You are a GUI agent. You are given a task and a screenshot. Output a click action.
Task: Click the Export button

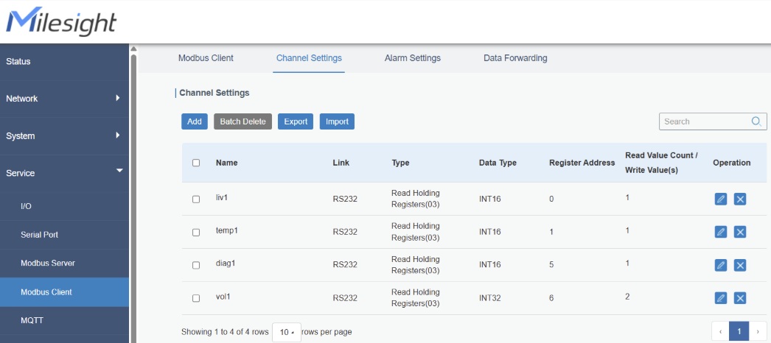coord(296,121)
